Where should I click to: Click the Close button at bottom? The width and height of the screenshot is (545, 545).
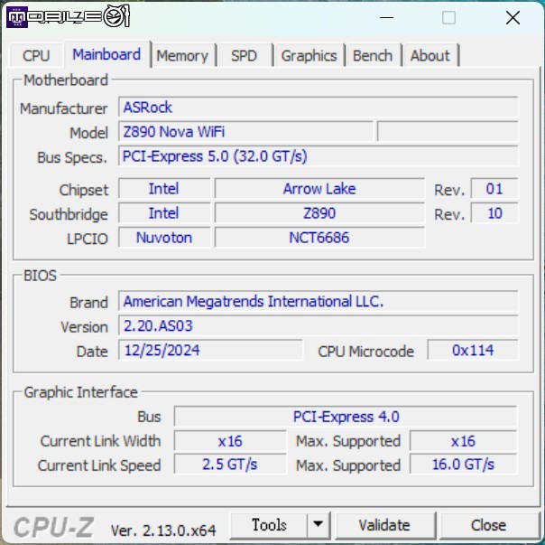tap(488, 525)
